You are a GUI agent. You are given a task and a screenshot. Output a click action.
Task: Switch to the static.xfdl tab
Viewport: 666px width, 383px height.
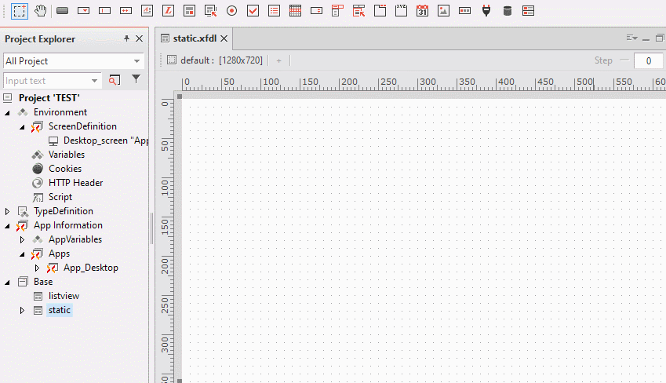point(188,38)
